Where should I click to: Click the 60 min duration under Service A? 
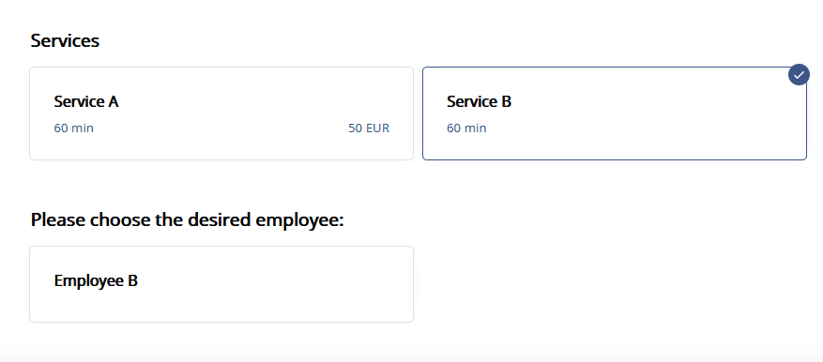click(73, 128)
